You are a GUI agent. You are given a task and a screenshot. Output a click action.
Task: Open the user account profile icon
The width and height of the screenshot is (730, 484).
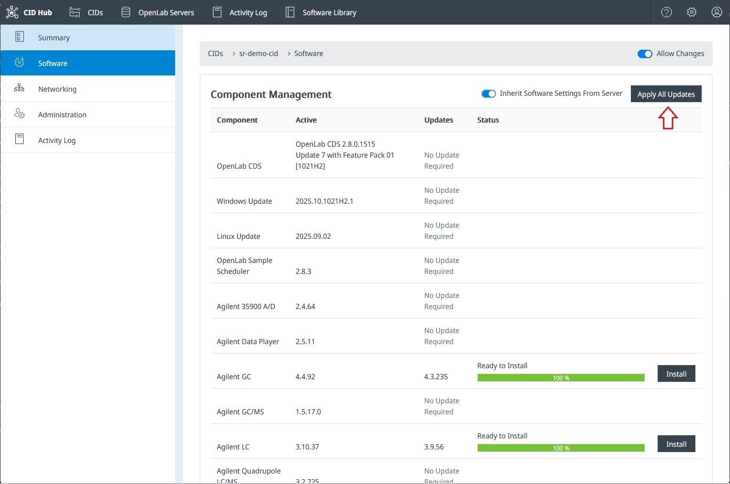click(717, 12)
